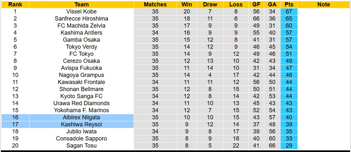Click the Note column header
351x152 pixels.
(x=324, y=4)
